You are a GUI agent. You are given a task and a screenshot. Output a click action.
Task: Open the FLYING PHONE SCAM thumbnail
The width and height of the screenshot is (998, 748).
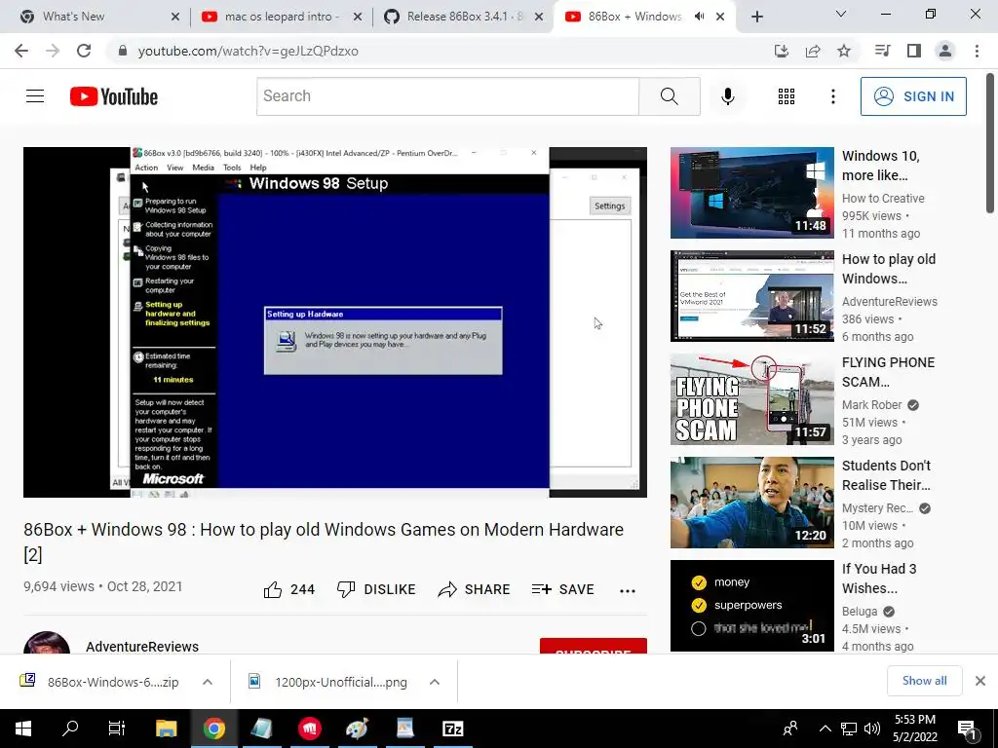tap(752, 399)
